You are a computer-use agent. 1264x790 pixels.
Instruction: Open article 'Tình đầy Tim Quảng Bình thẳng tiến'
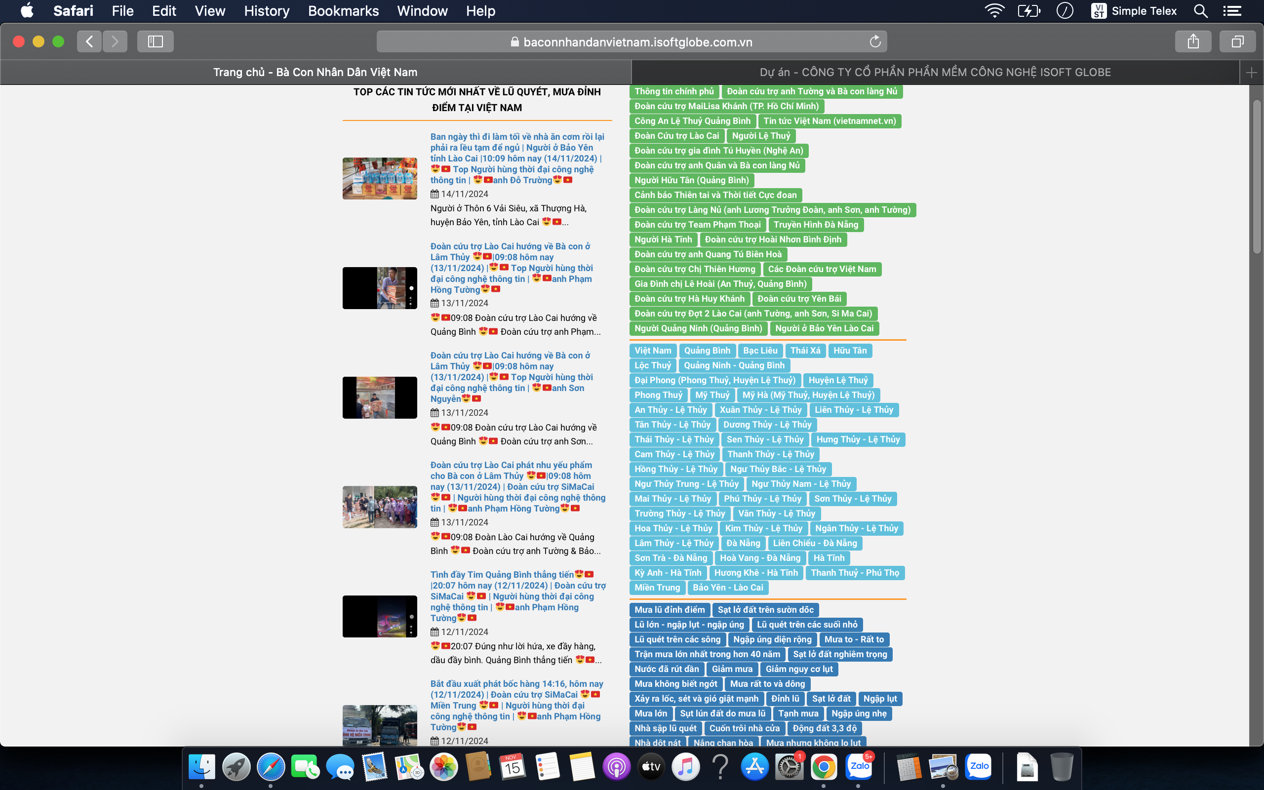pos(518,596)
